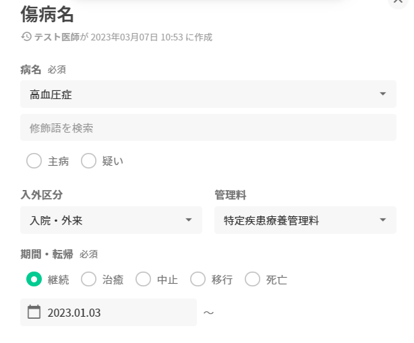The height and width of the screenshot is (343, 414).
Task: Mark the outcome as 中止
Action: coord(144,279)
